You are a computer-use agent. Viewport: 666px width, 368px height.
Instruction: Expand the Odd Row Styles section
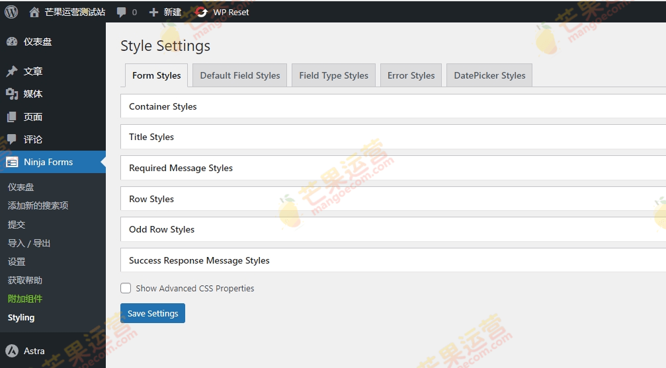(394, 229)
